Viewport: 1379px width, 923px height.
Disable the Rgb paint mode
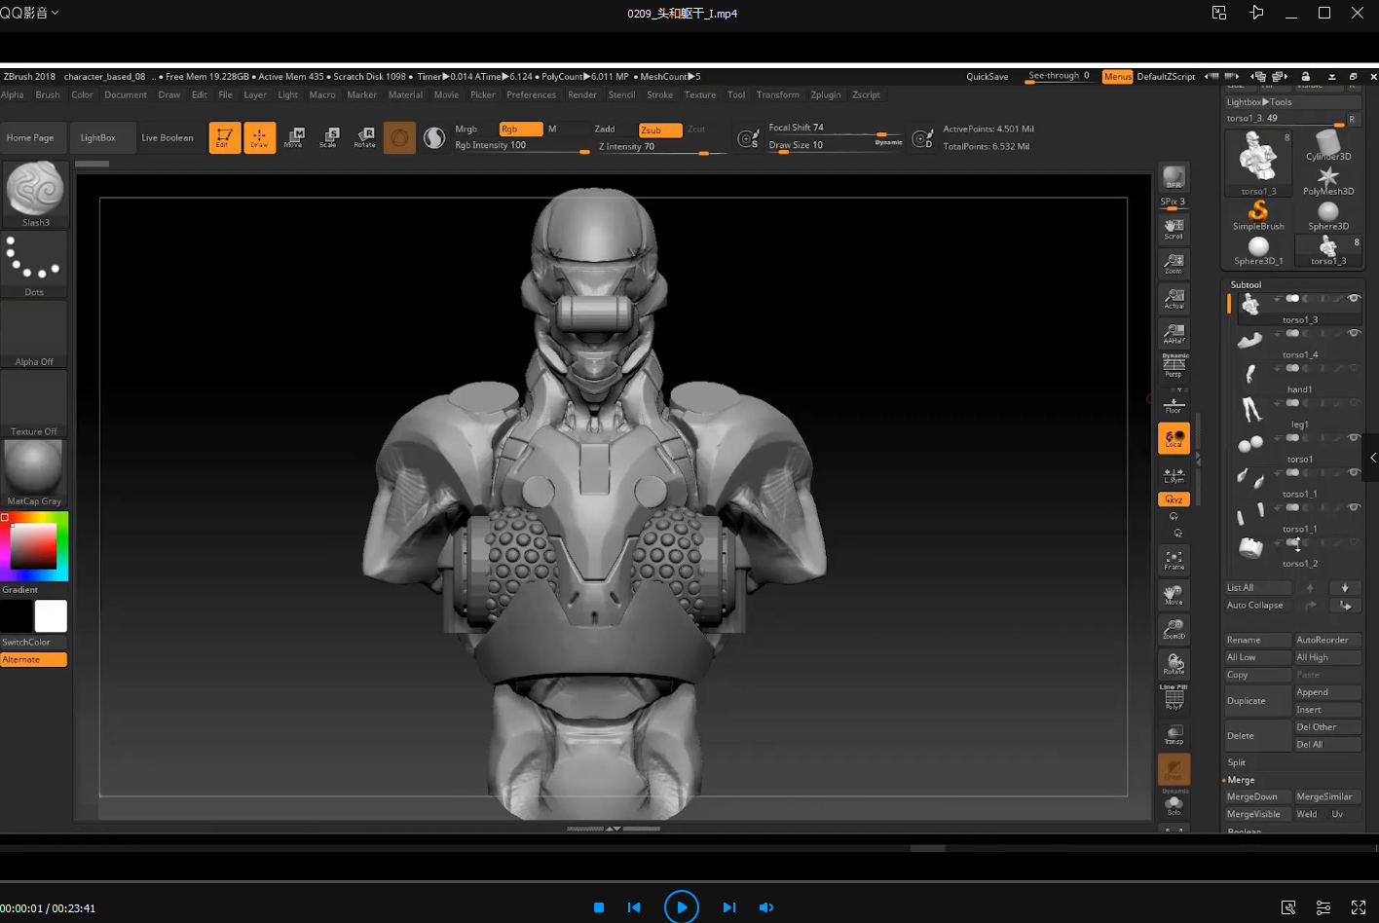[520, 129]
